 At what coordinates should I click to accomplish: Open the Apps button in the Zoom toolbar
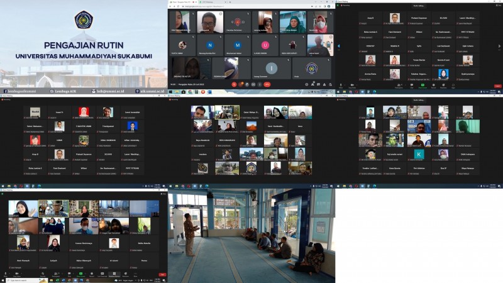(x=453, y=86)
